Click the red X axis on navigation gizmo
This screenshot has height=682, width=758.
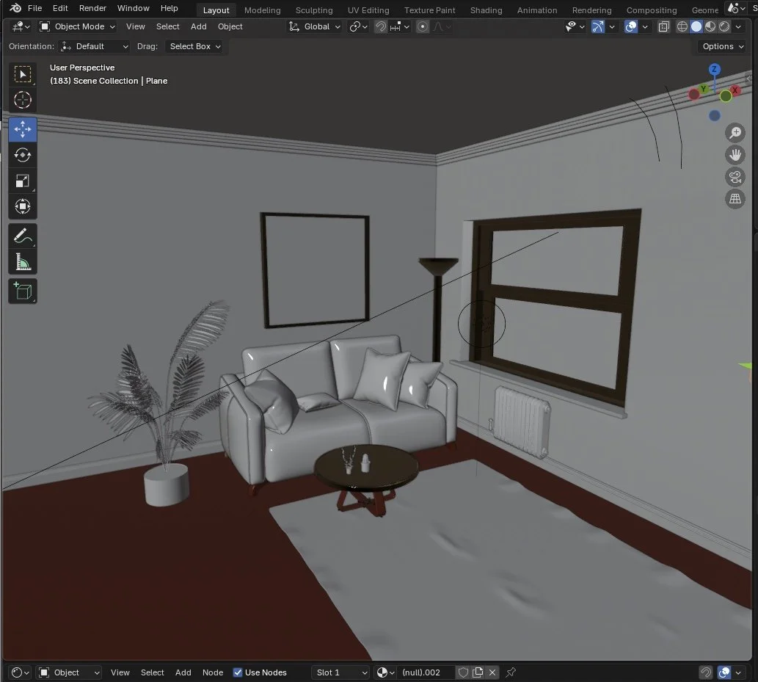pos(735,90)
